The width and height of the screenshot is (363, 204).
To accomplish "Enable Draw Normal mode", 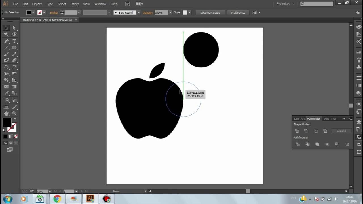I will pyautogui.click(x=5, y=143).
